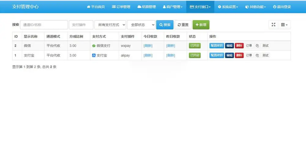Click the copy icon in 微信 row
This screenshot has height=160, width=306.
pos(257,46)
